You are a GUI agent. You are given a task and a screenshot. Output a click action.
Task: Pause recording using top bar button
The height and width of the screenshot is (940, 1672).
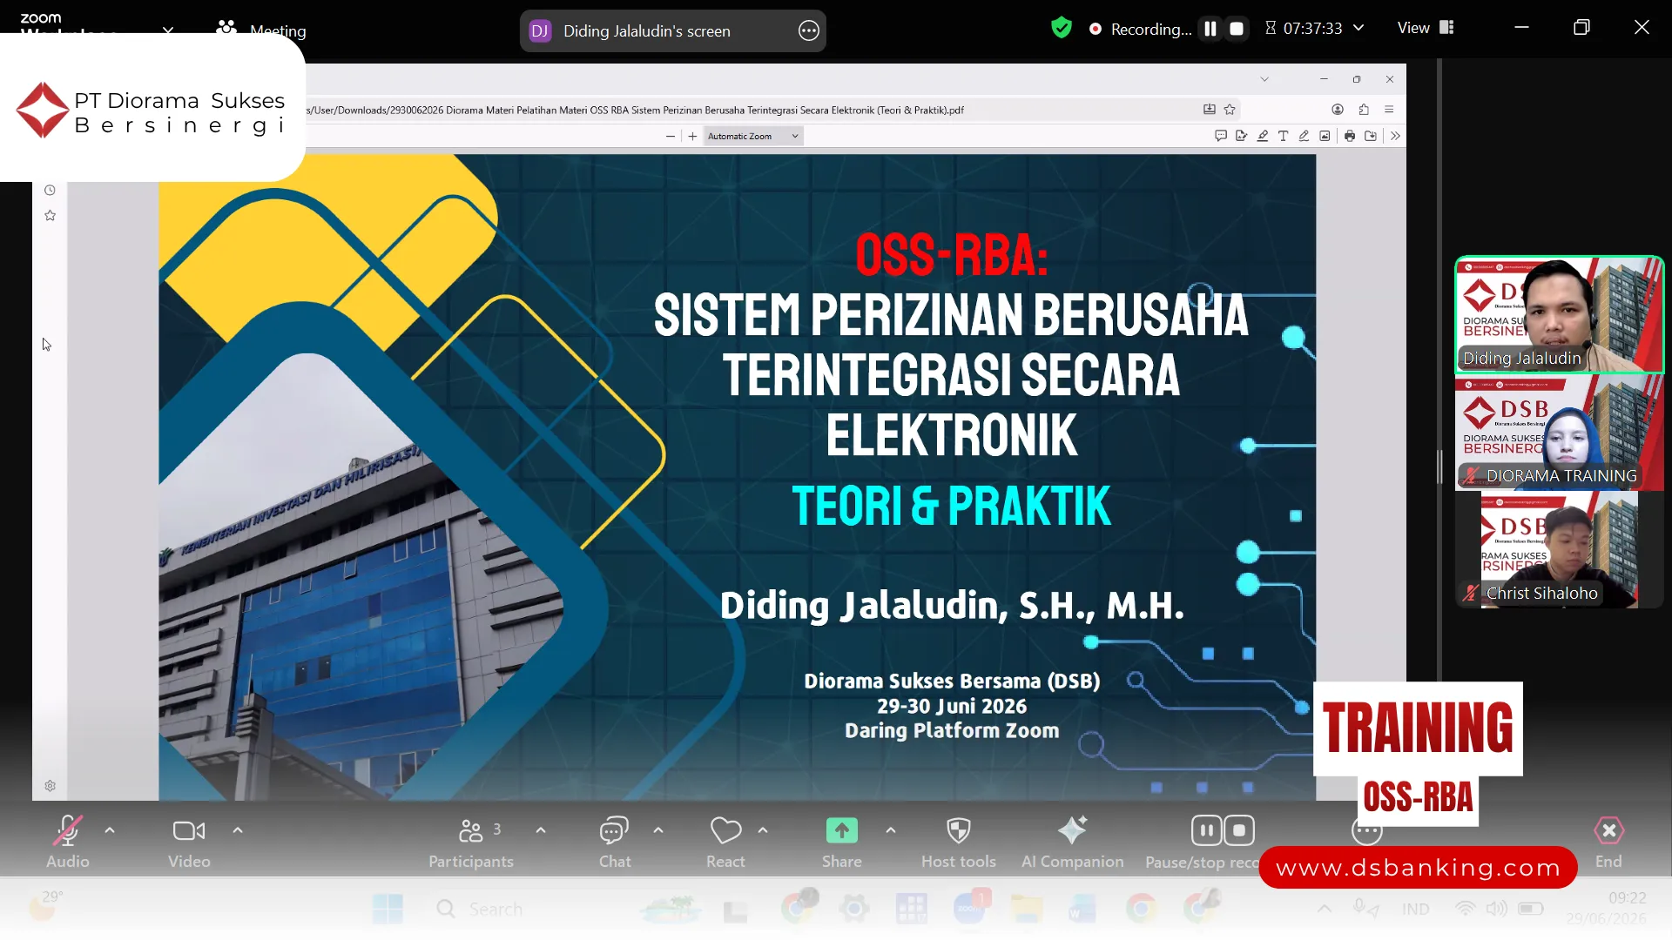[x=1210, y=29]
